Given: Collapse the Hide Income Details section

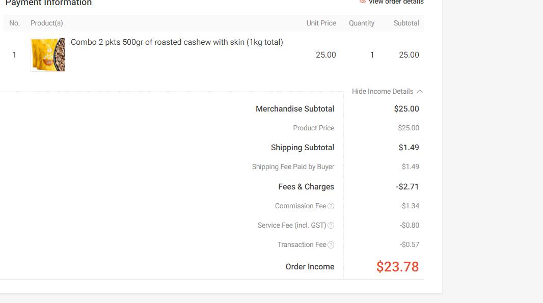Looking at the screenshot, I should coord(383,92).
